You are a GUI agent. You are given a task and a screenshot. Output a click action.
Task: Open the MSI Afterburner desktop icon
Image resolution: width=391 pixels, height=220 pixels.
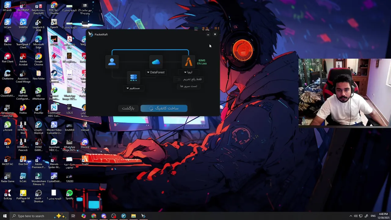[x=38, y=94]
